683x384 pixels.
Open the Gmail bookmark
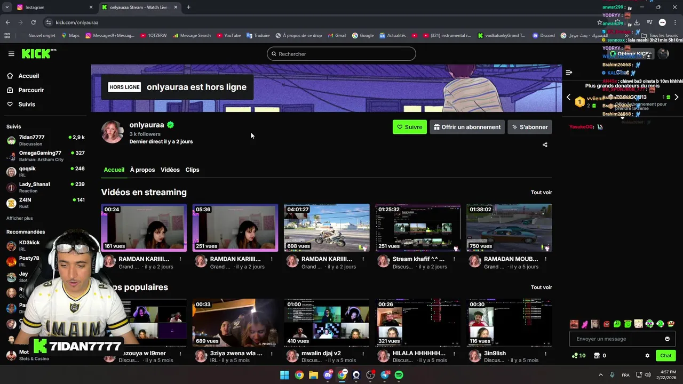pos(337,36)
